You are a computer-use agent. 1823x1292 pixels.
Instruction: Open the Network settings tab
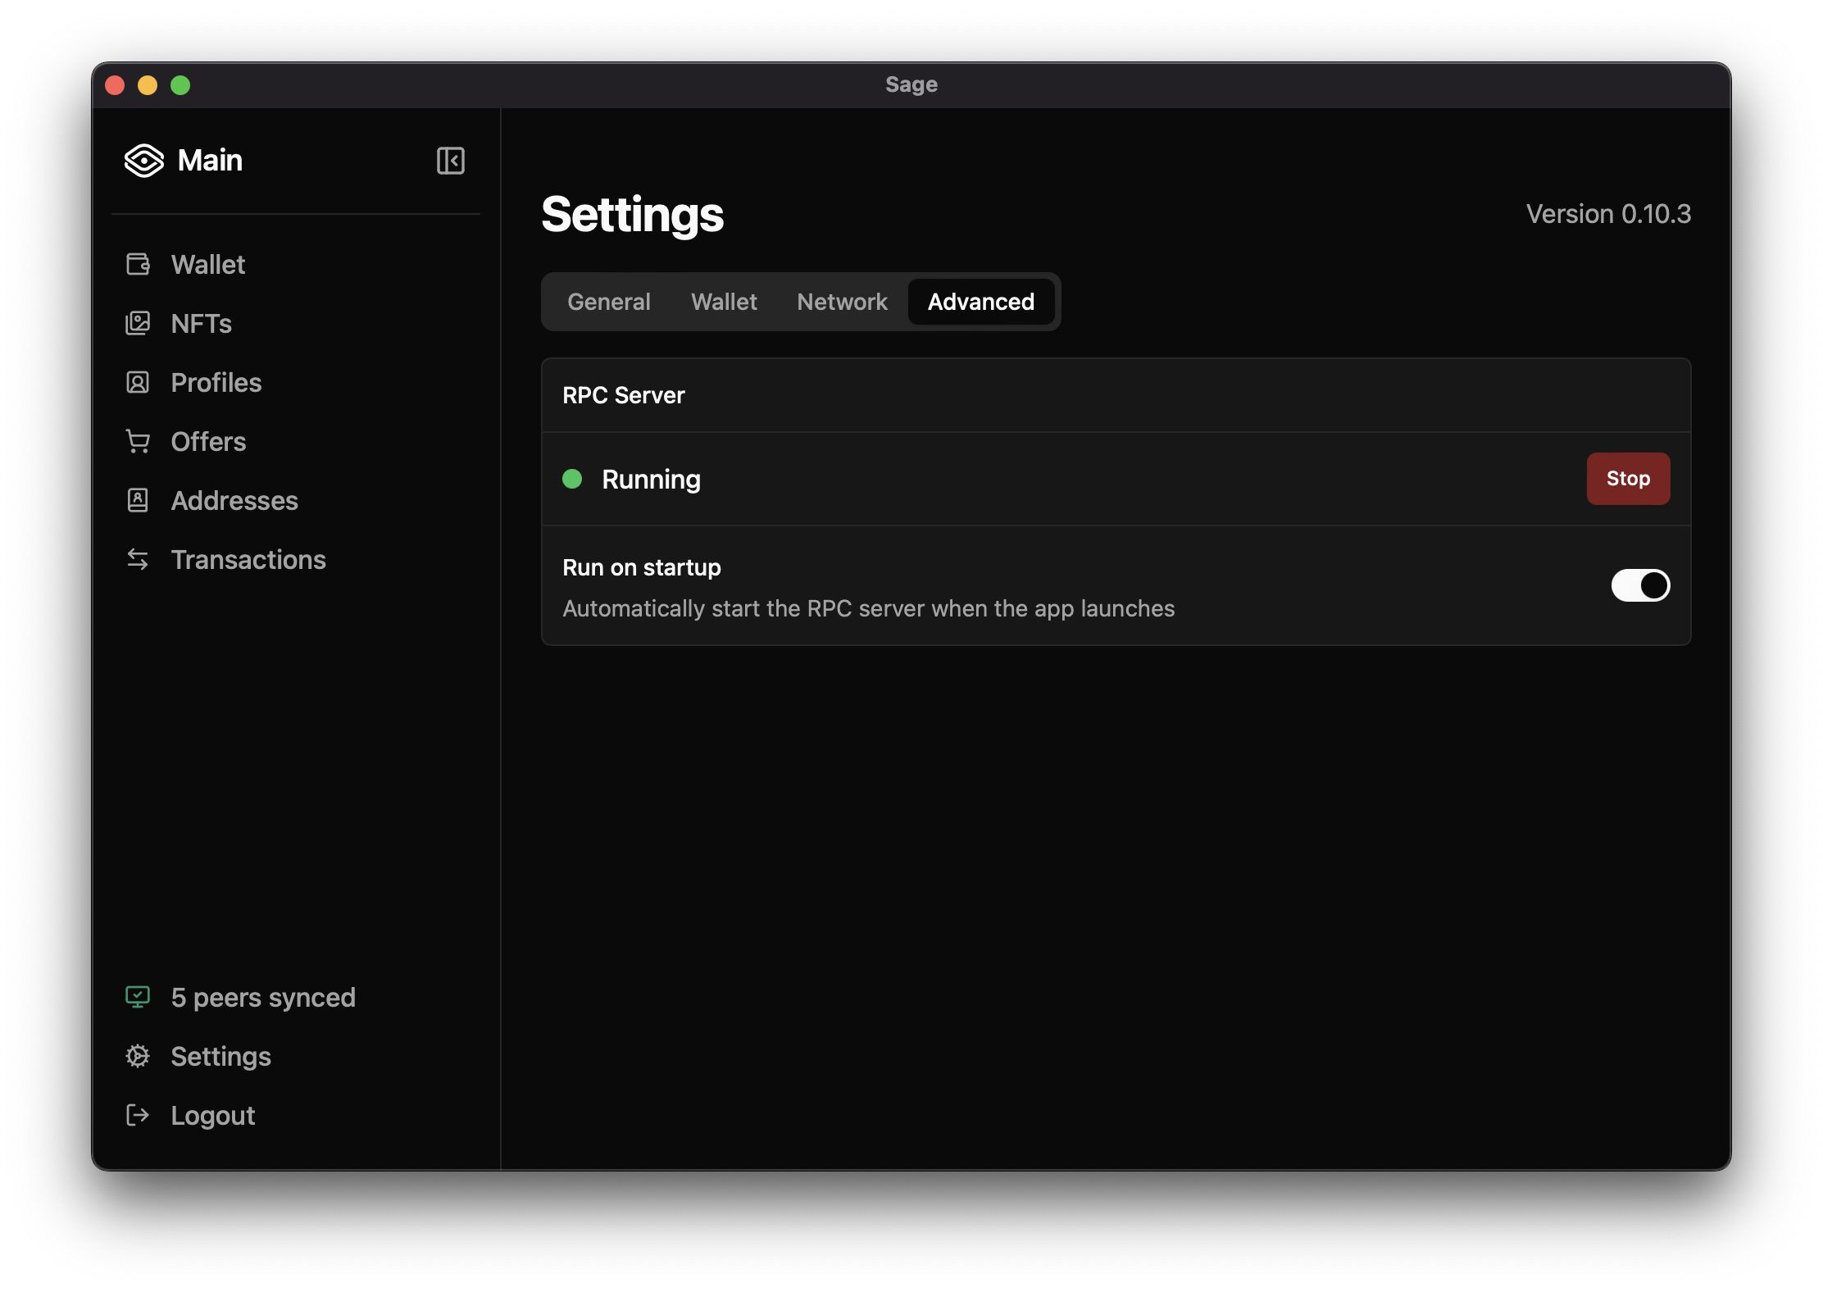842,302
